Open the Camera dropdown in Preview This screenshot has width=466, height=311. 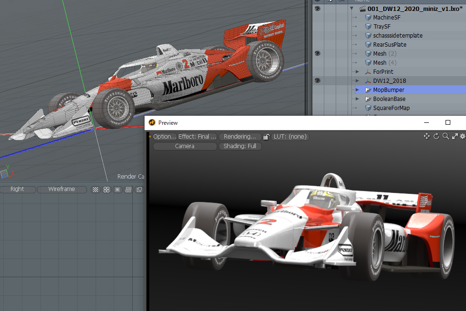pos(185,146)
